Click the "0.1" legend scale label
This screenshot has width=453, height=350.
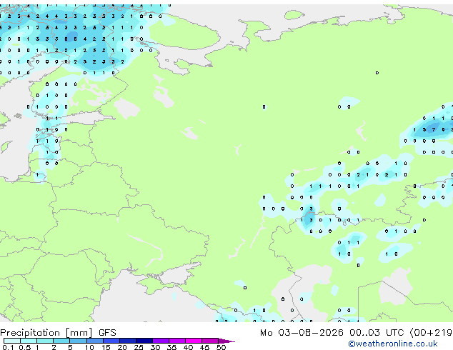(x=8, y=347)
